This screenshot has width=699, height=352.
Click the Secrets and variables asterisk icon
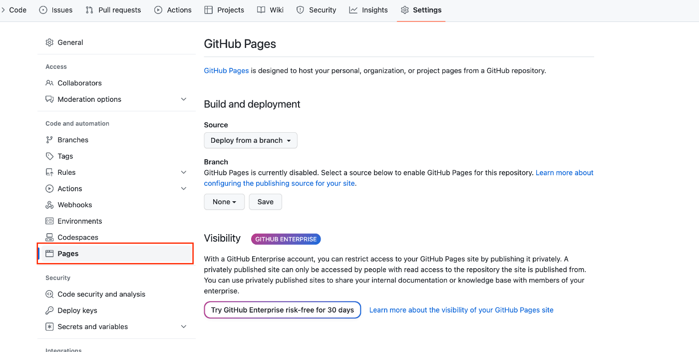49,327
